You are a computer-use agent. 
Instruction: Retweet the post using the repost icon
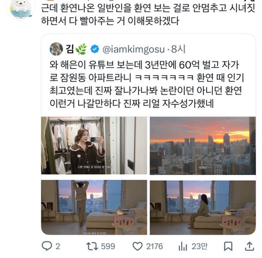(92, 246)
